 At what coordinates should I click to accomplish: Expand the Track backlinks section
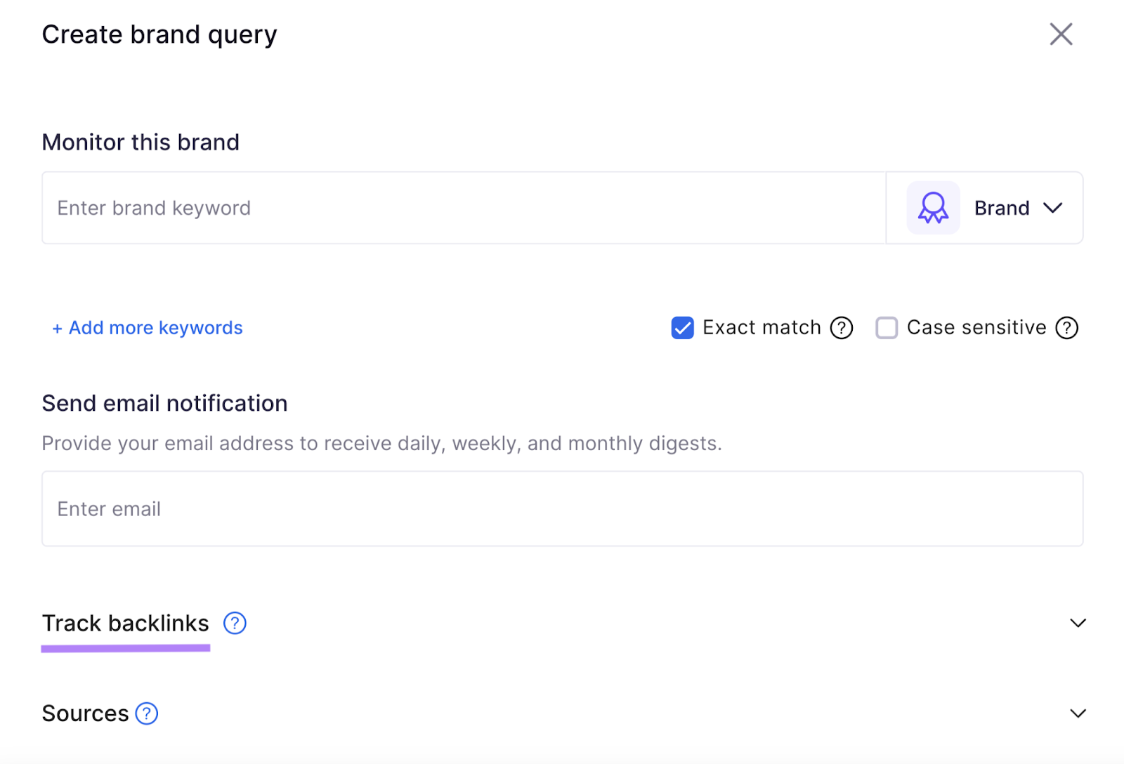[x=1077, y=623]
